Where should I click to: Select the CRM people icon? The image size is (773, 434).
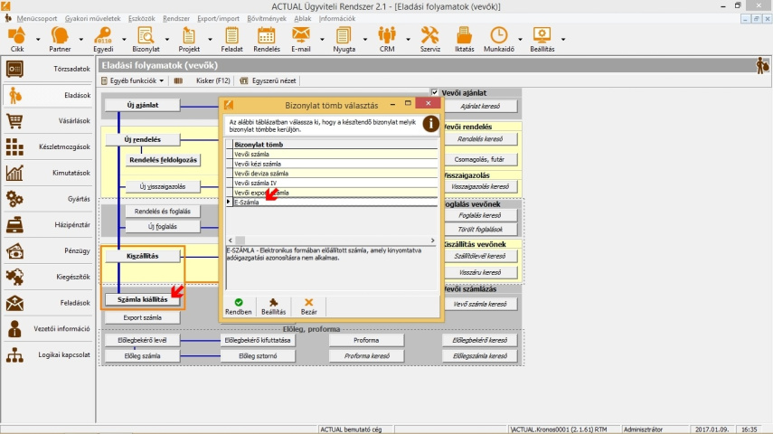[x=388, y=35]
